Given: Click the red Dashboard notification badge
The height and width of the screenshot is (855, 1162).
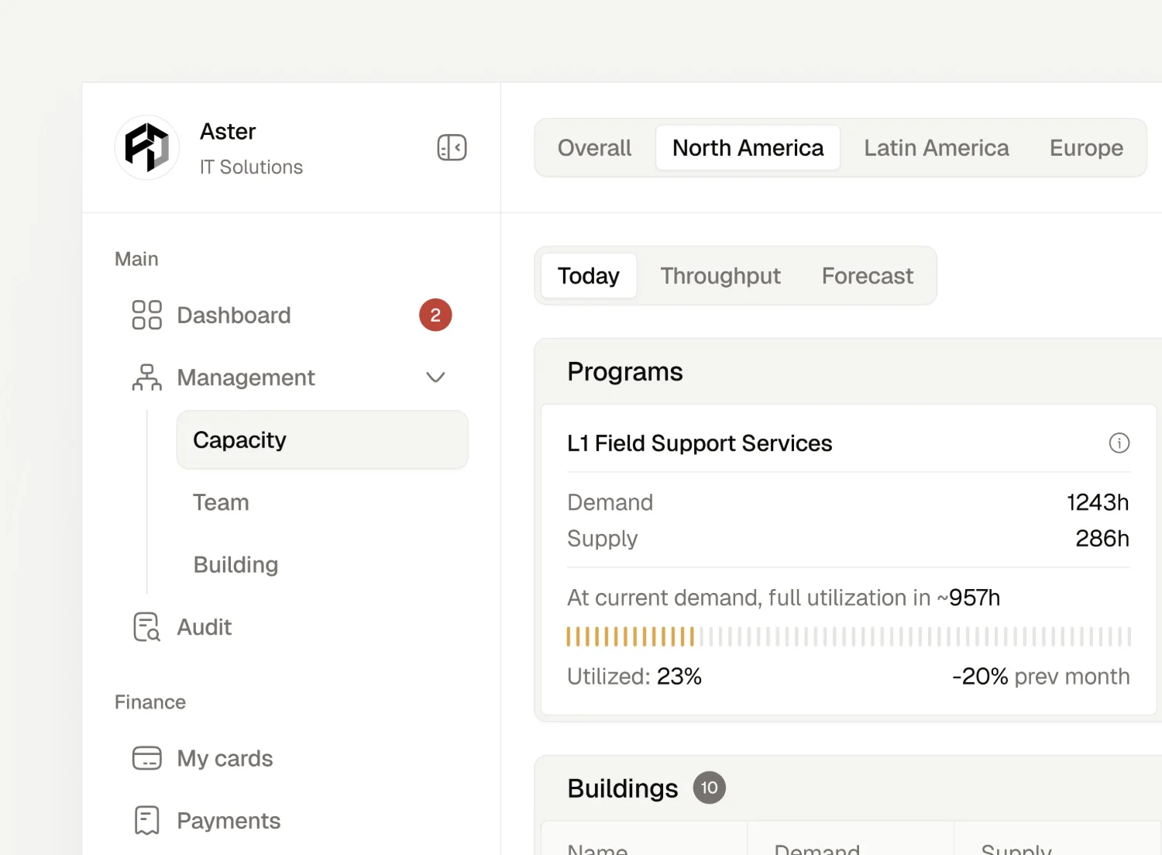Looking at the screenshot, I should (x=435, y=315).
